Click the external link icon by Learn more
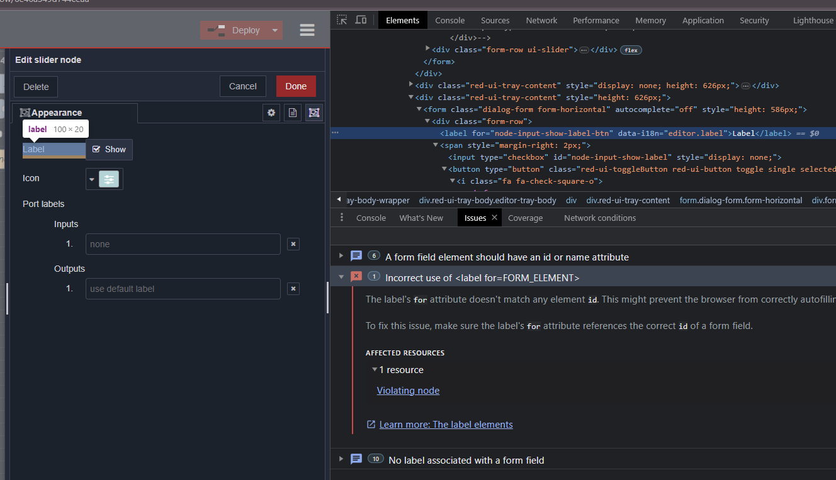This screenshot has width=836, height=480. (x=371, y=425)
